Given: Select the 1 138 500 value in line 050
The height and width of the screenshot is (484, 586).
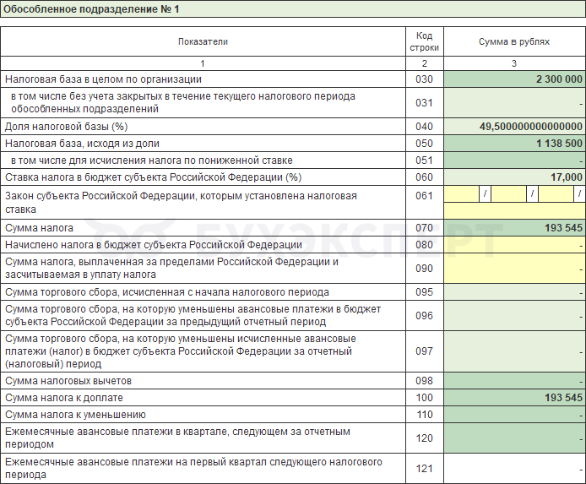Looking at the screenshot, I should pos(514,144).
